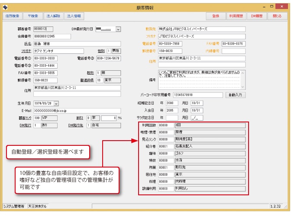Open 住所検索 address search

(x=12, y=16)
